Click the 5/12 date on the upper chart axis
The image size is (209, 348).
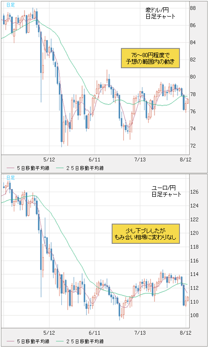coord(49,159)
